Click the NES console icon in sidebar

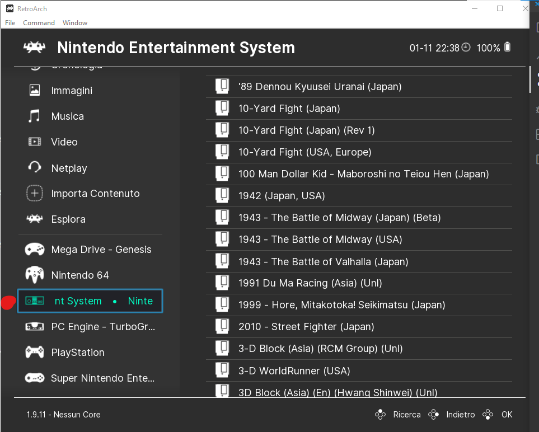pos(34,301)
